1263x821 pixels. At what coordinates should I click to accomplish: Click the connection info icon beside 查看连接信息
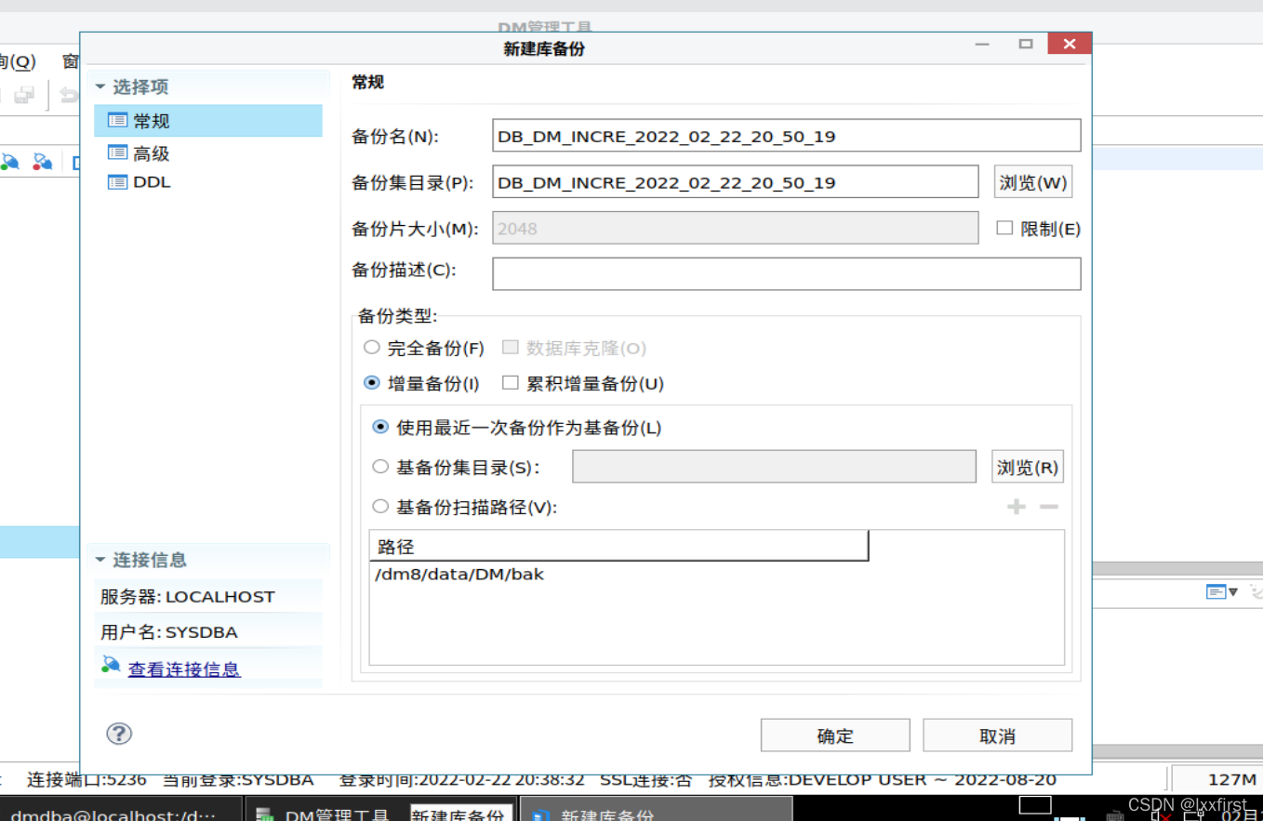click(x=112, y=665)
